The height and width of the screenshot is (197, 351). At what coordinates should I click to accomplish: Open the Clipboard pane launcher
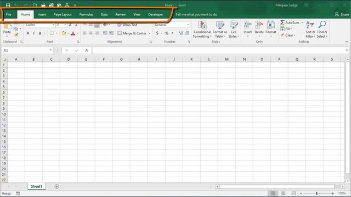pos(21,42)
